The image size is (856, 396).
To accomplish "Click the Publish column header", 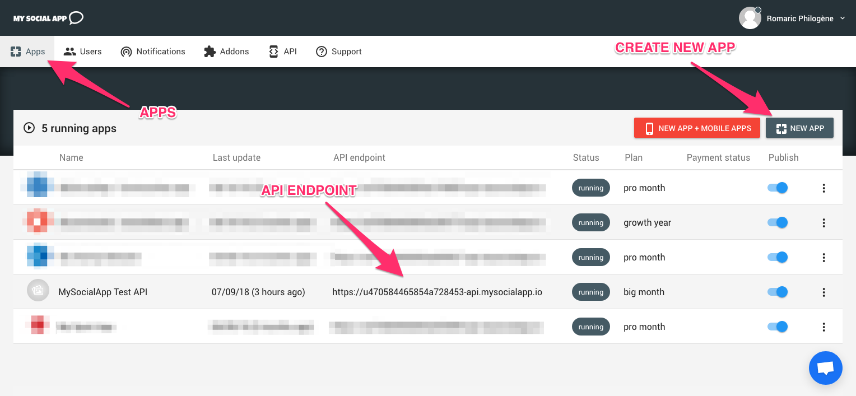I will click(783, 157).
